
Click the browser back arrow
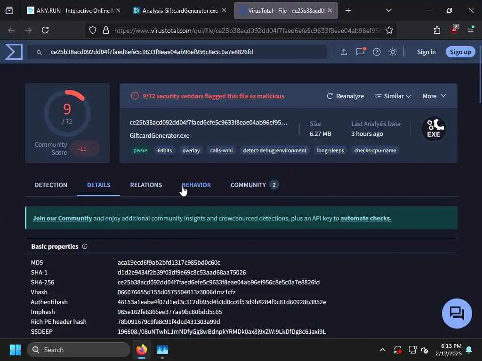point(11,30)
